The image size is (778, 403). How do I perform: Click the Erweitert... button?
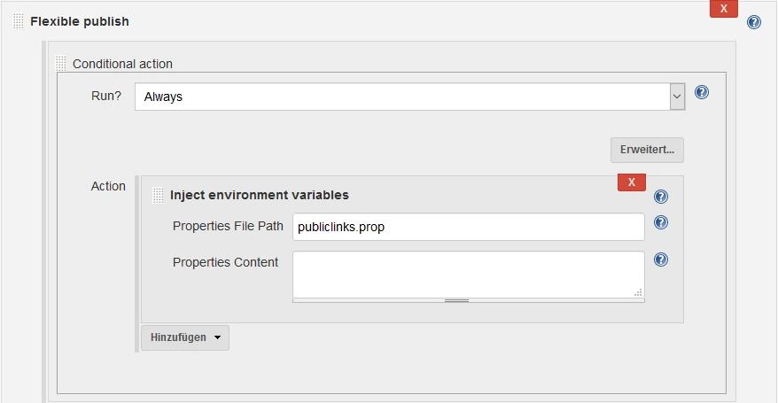646,150
